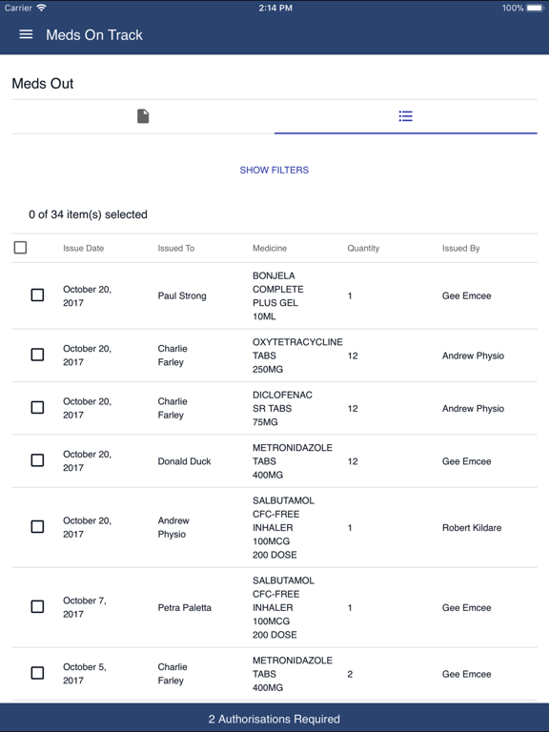Tick the October 5 Metronidazole checkbox
This screenshot has height=732, width=549.
(x=37, y=673)
